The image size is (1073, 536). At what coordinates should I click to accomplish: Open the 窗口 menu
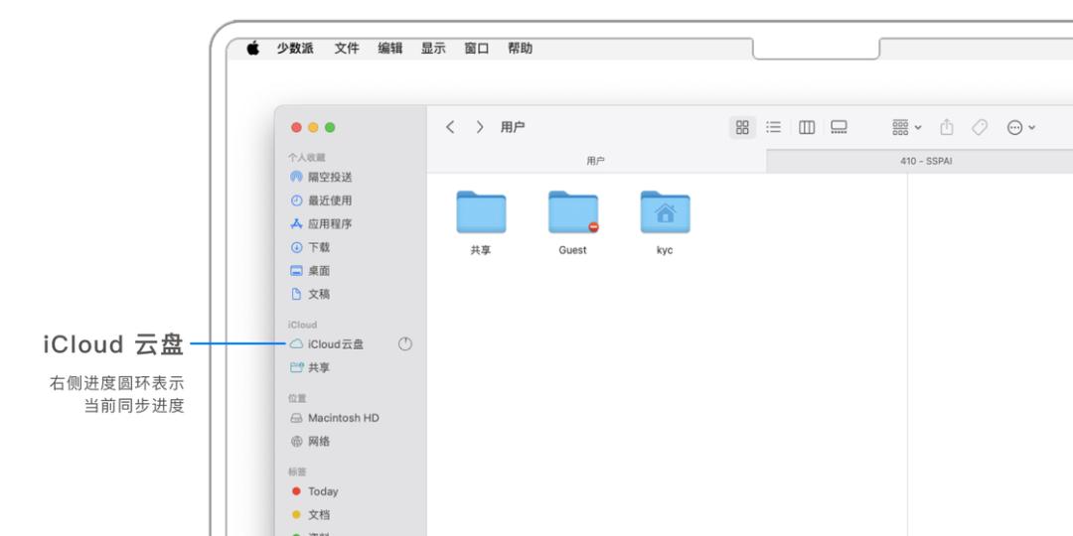pyautogui.click(x=477, y=49)
